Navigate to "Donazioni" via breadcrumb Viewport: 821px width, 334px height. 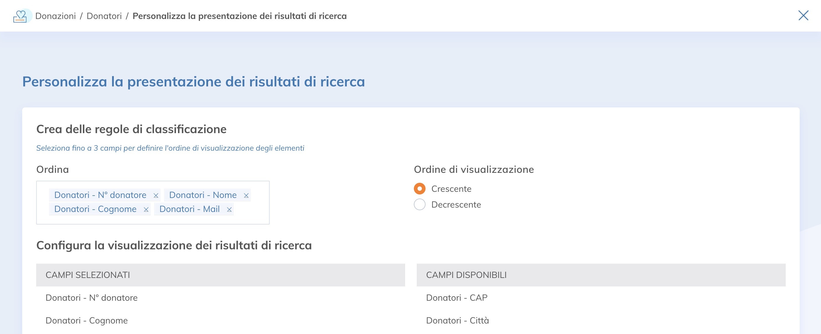56,15
